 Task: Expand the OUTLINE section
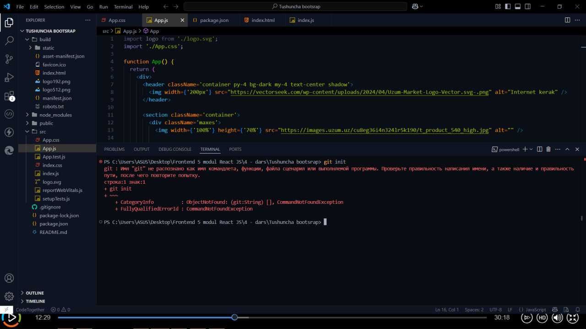(57, 293)
